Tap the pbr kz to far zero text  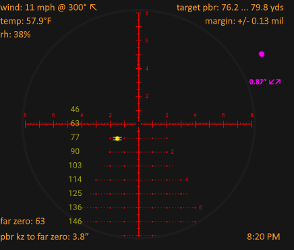click(x=45, y=236)
